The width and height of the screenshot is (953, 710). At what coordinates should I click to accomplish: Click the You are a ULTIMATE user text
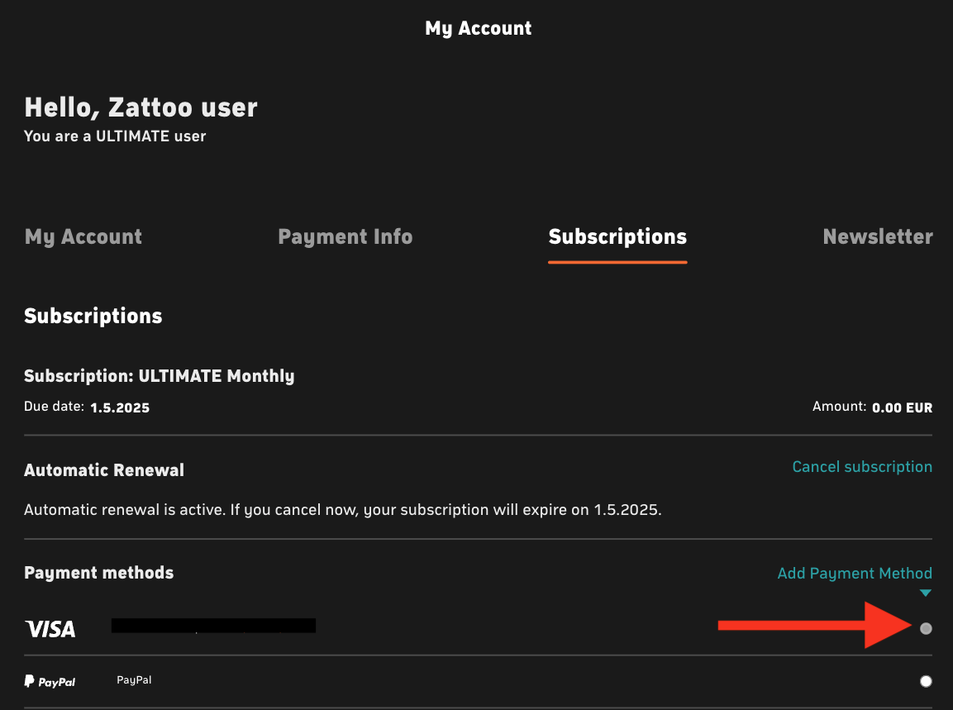[115, 136]
